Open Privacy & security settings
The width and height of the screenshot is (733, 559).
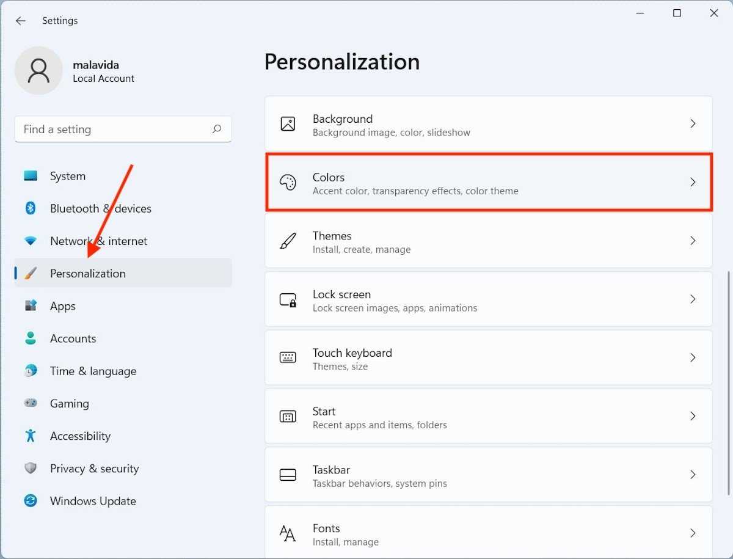(x=94, y=469)
